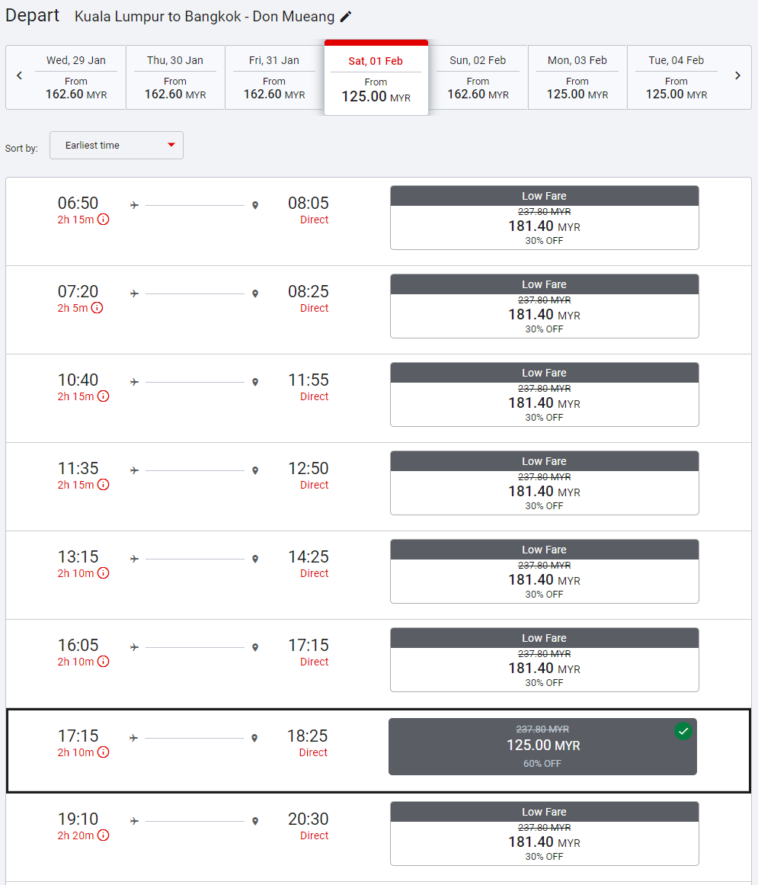The image size is (758, 885).
Task: Show later dates with the right arrow
Action: point(737,75)
